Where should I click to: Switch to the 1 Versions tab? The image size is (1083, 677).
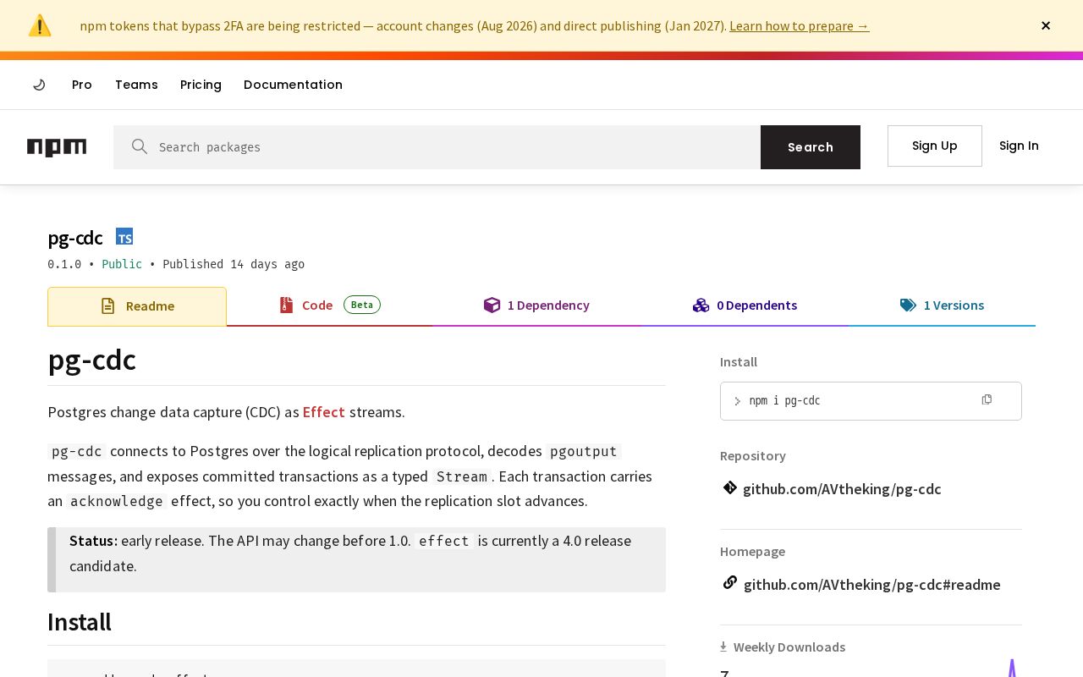point(942,305)
